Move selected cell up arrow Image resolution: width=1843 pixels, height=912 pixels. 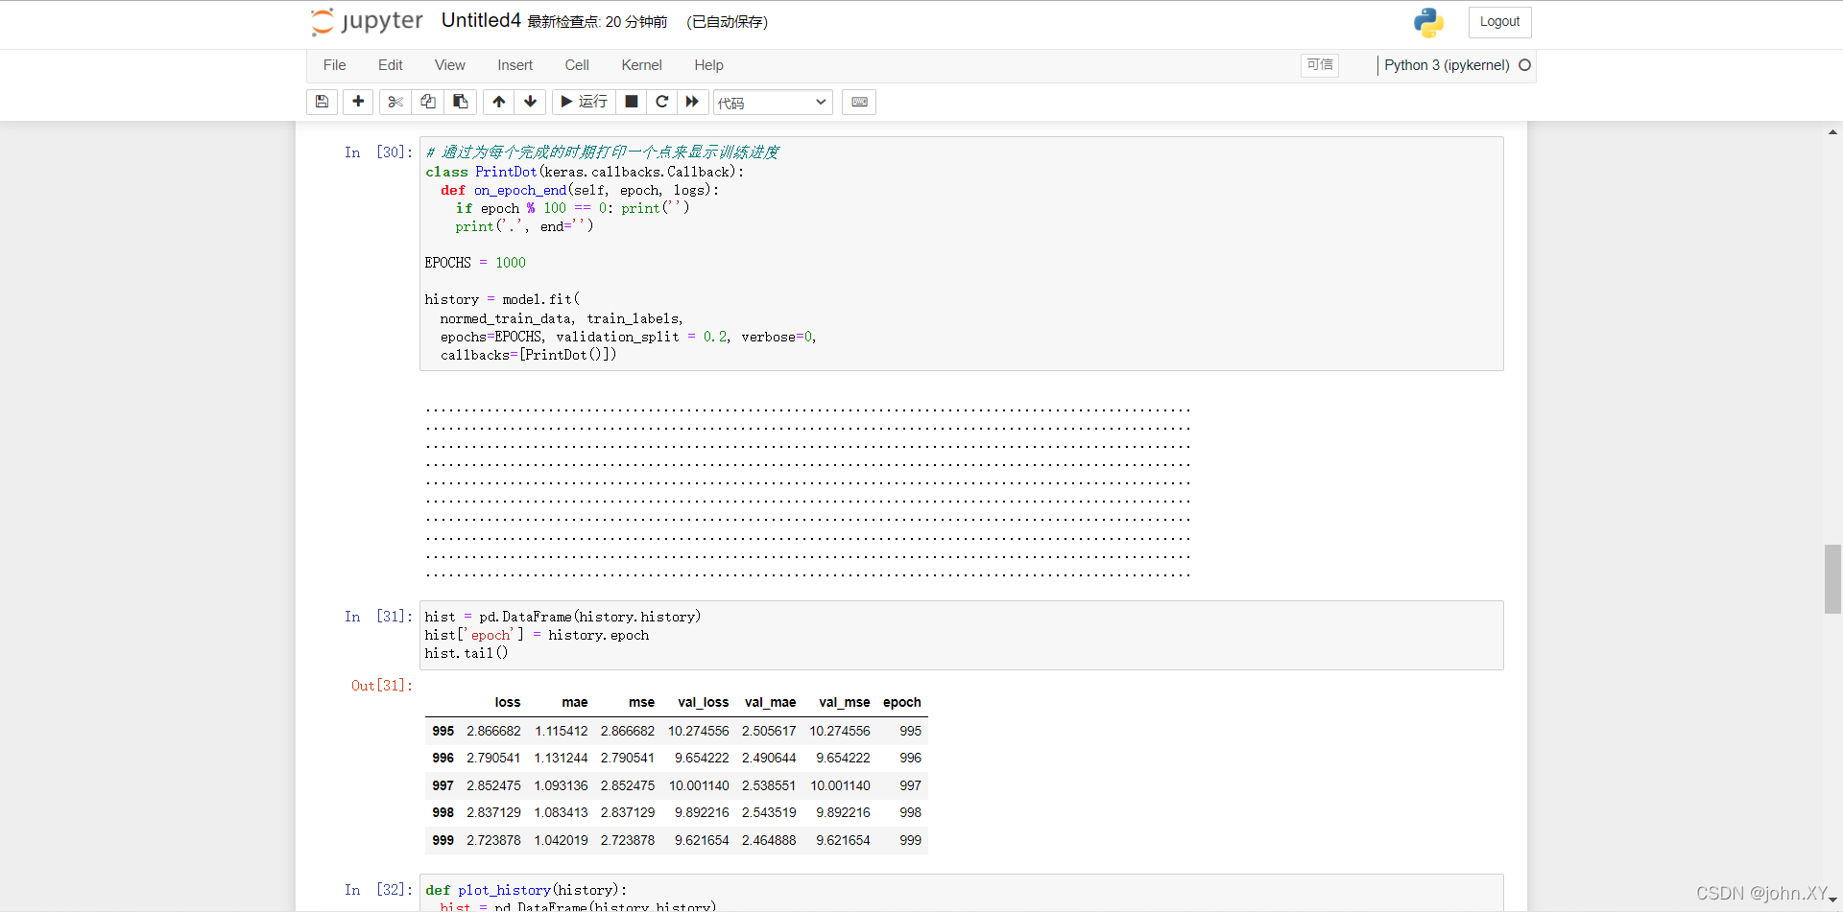499,102
